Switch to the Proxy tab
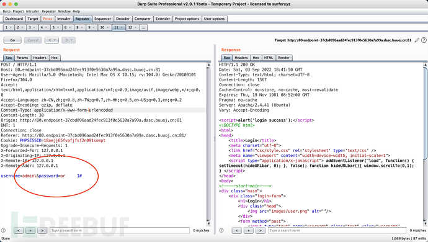428x242 pixels. pos(48,19)
